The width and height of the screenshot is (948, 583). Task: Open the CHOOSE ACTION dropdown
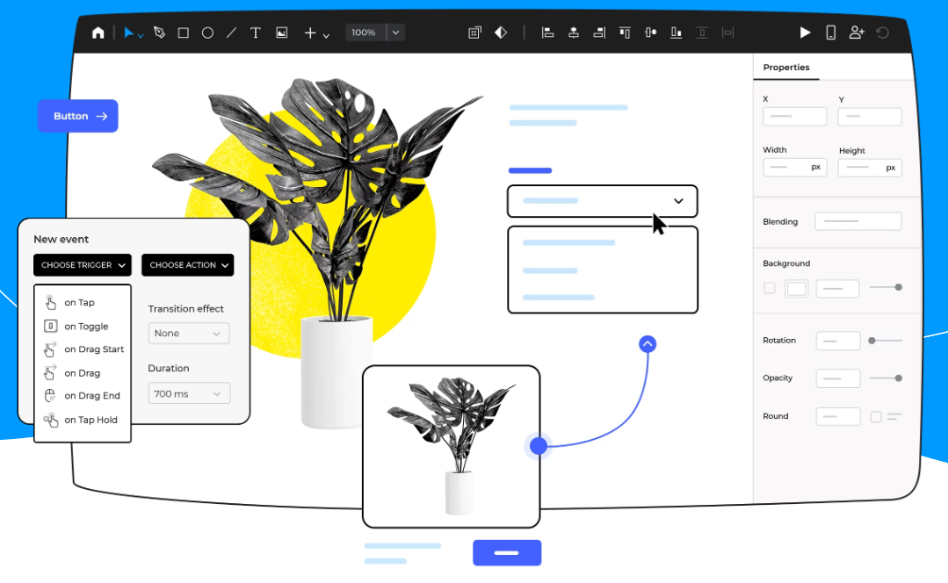coord(188,265)
